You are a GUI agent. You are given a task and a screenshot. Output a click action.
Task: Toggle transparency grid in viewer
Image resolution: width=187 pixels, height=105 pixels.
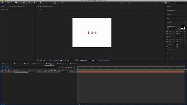(78, 60)
